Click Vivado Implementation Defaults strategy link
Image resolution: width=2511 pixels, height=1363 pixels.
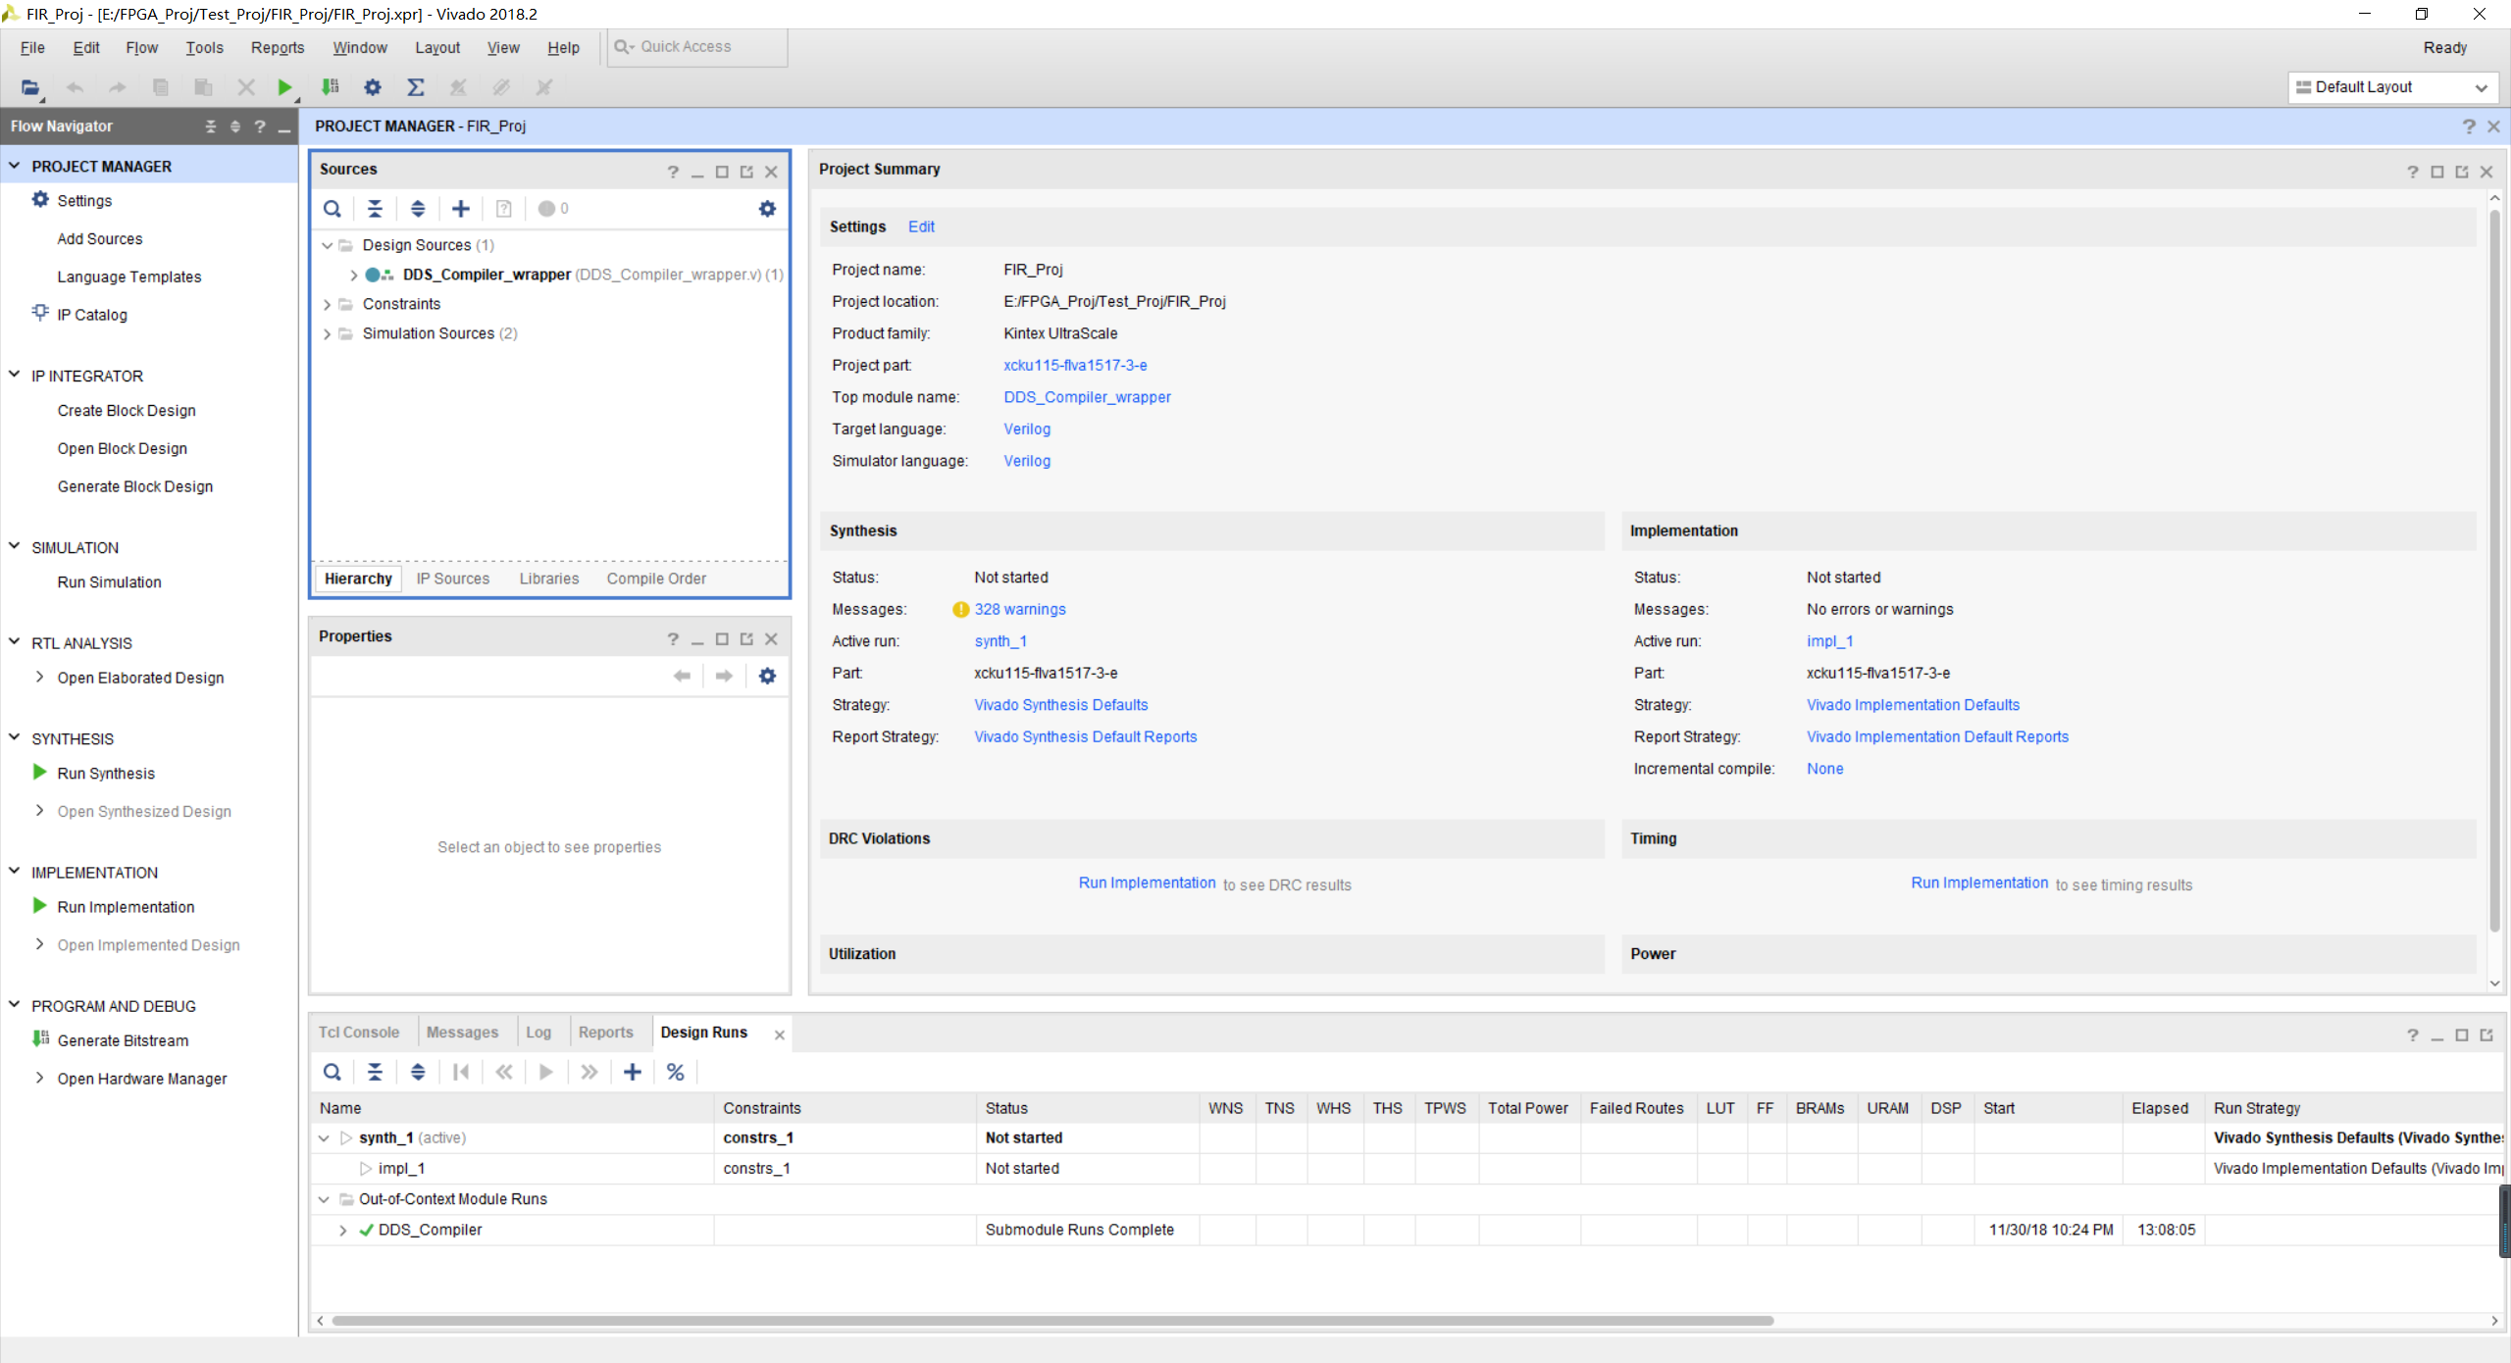1913,705
